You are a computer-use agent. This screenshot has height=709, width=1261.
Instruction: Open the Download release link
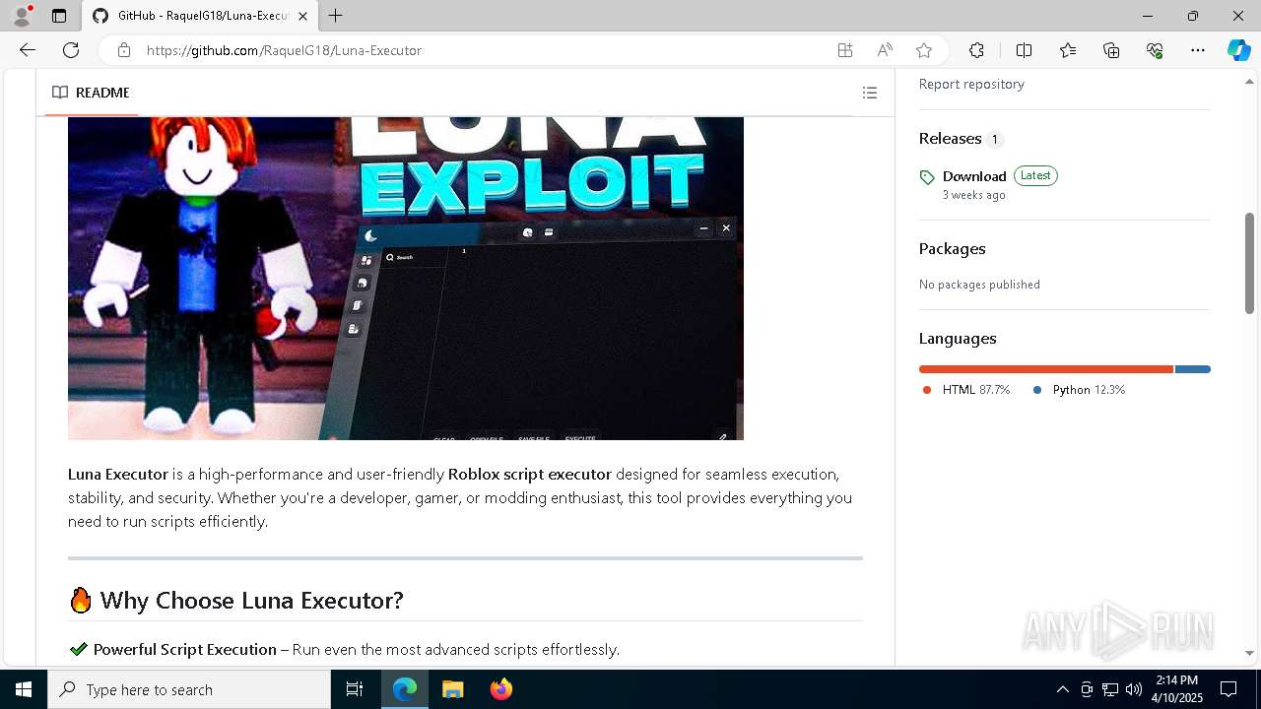point(974,176)
